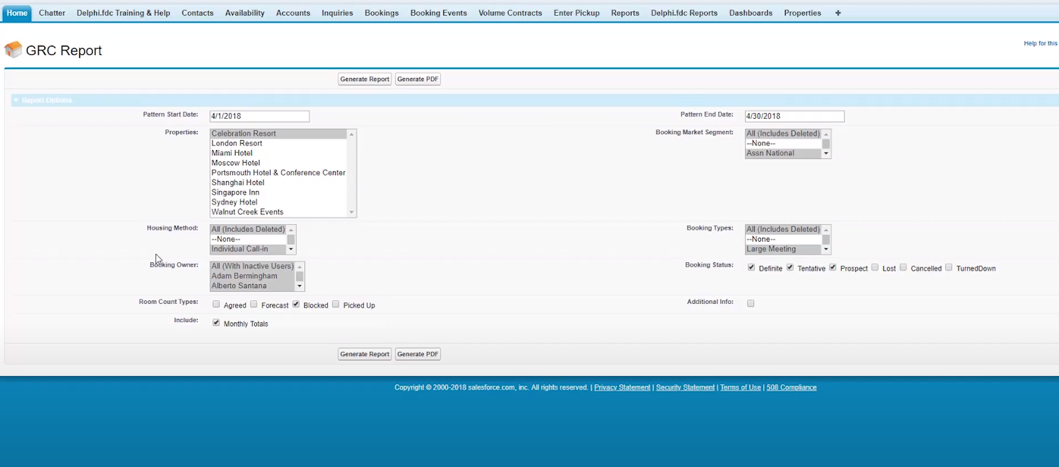Enable the Picked Up room count
This screenshot has height=467, width=1059.
336,304
